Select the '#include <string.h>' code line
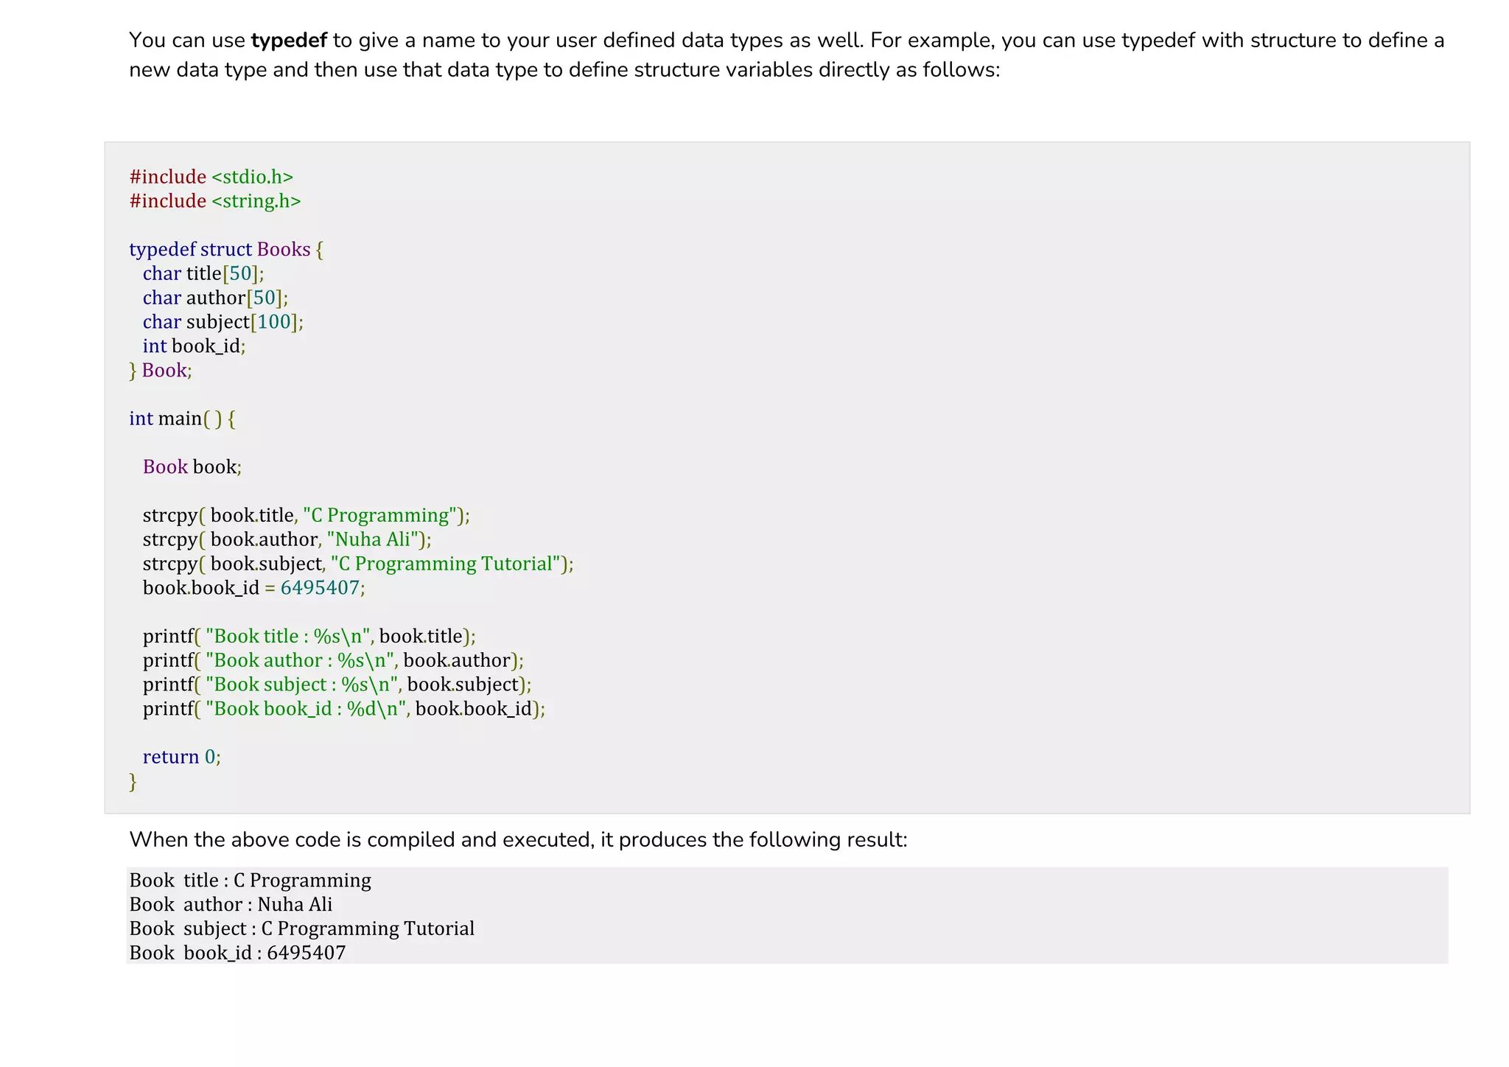Viewport: 1509px width, 1067px height. click(x=215, y=201)
